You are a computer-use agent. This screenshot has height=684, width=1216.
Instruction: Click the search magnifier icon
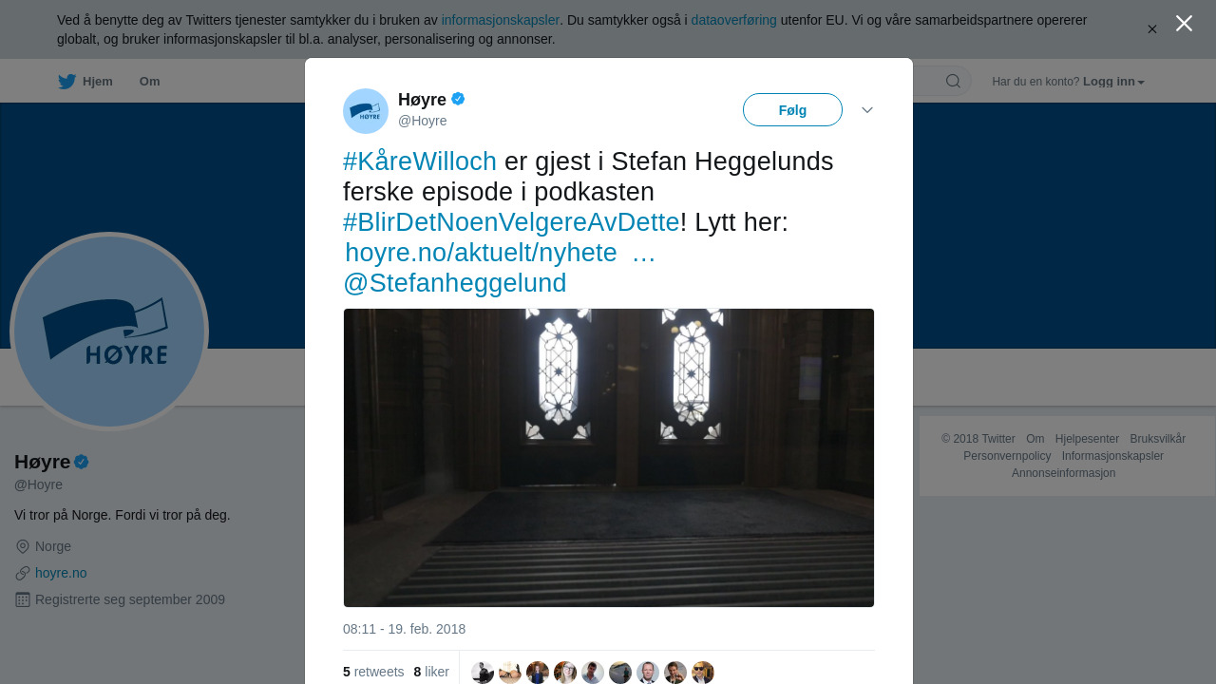[x=953, y=82]
